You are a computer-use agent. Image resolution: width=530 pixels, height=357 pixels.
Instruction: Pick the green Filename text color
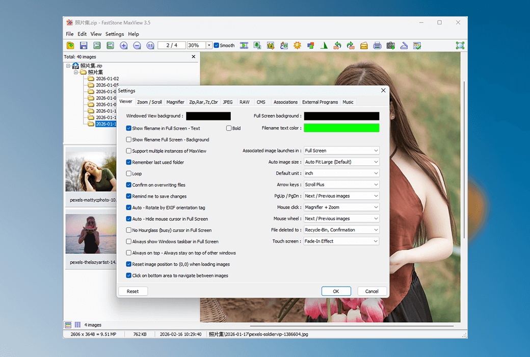click(341, 128)
